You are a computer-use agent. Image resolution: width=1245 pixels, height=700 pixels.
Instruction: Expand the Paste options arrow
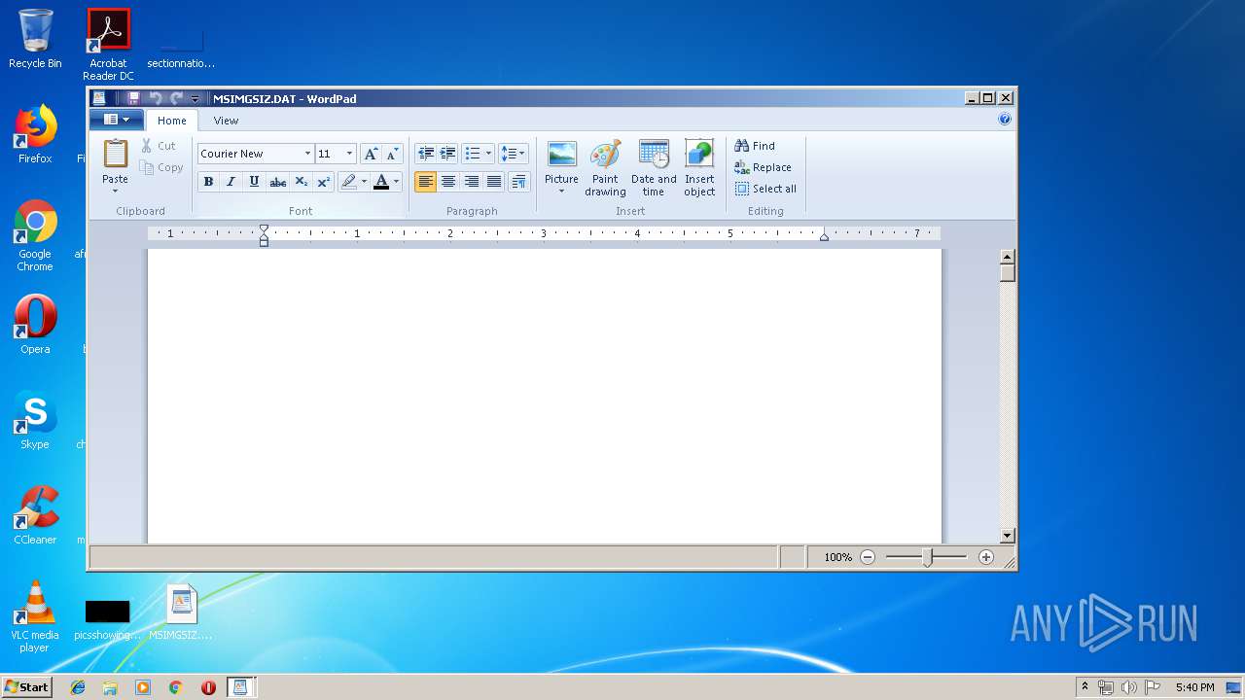(x=115, y=191)
